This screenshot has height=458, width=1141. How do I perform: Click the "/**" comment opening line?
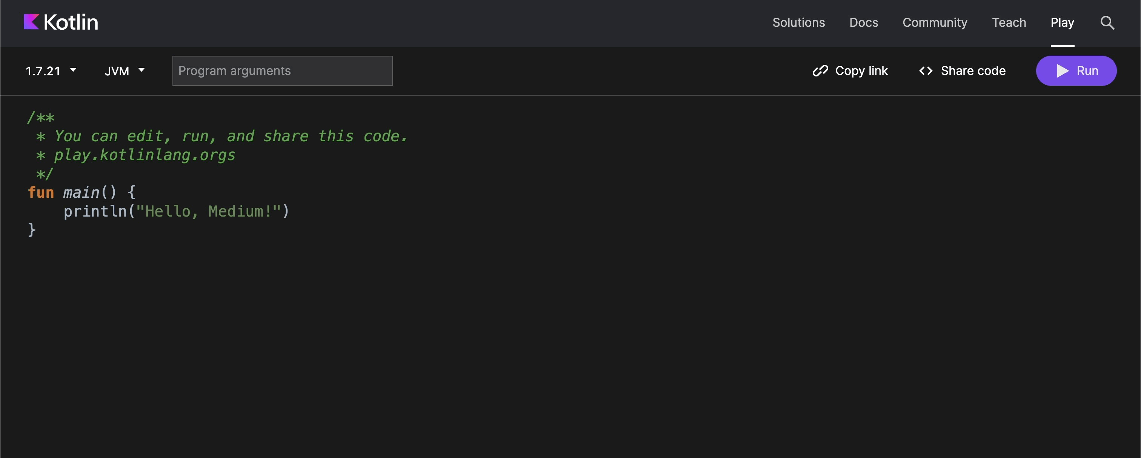(x=41, y=118)
